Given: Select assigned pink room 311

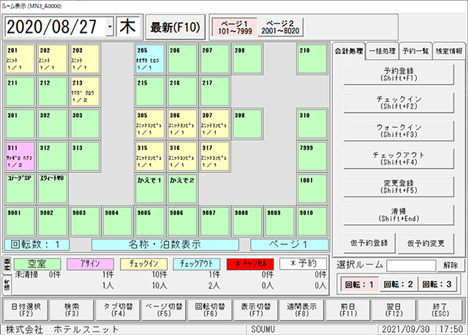Looking at the screenshot, I should tap(20, 157).
